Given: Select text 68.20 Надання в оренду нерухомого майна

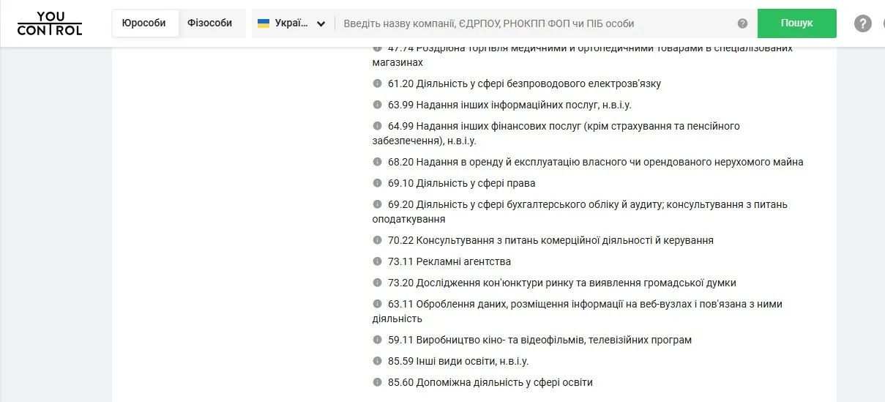Looking at the screenshot, I should pyautogui.click(x=596, y=162).
